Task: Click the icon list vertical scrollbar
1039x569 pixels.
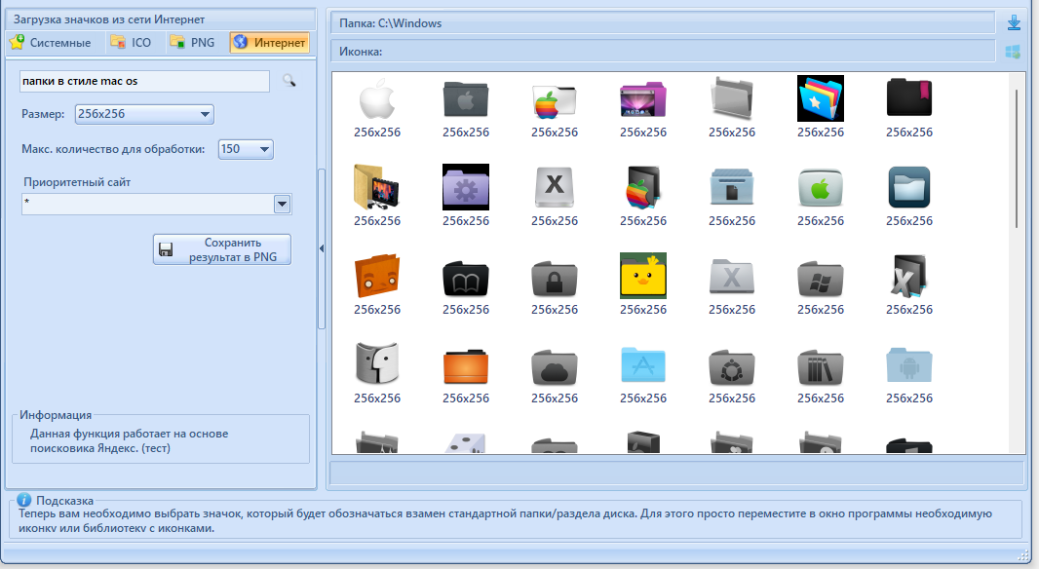Action: click(x=1017, y=159)
